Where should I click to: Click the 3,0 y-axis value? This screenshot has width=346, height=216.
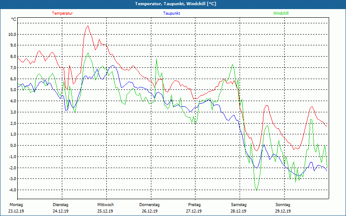click(13, 112)
